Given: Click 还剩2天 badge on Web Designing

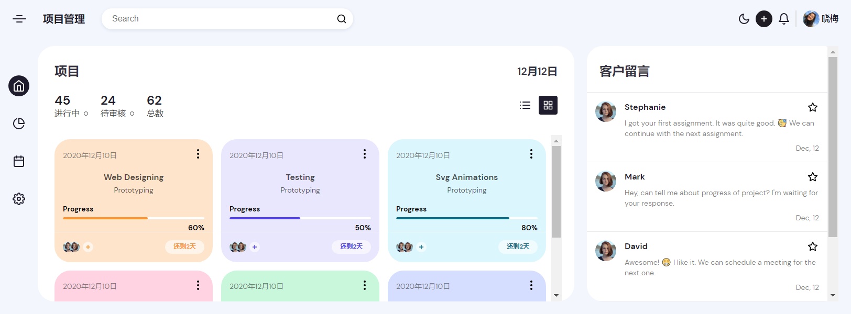Looking at the screenshot, I should [x=184, y=246].
